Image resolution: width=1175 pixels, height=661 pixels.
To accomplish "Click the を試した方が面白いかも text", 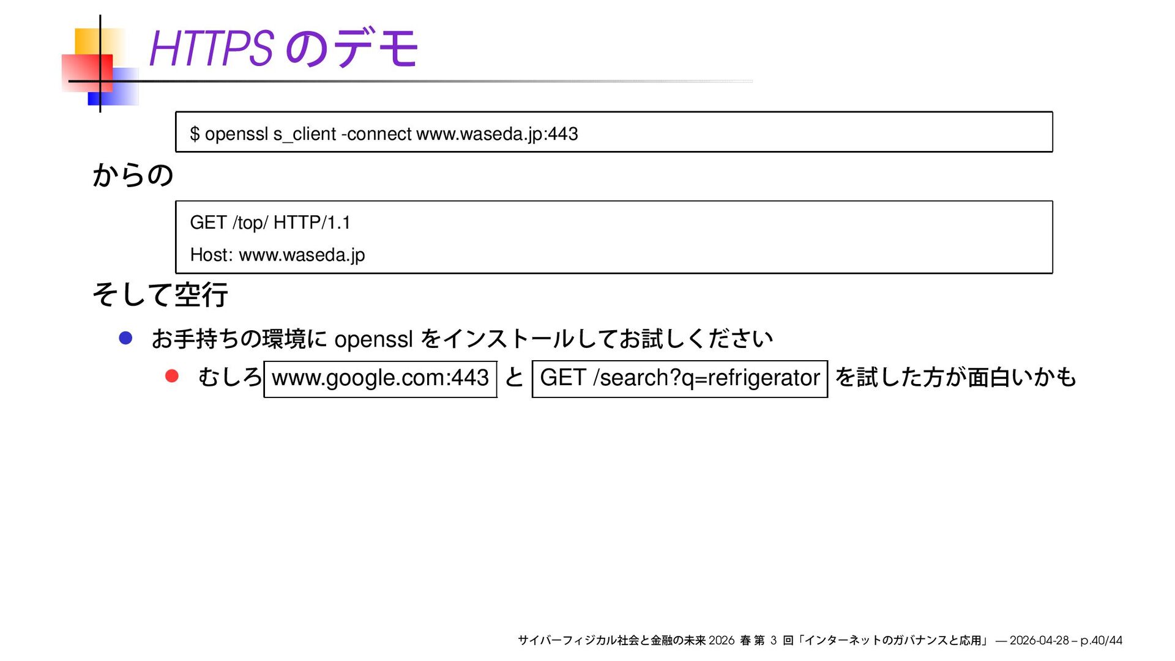I will pyautogui.click(x=955, y=377).
